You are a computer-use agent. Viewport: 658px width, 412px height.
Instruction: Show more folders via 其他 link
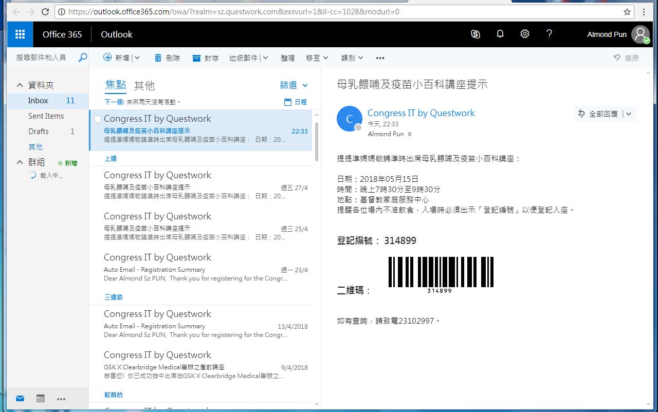35,147
